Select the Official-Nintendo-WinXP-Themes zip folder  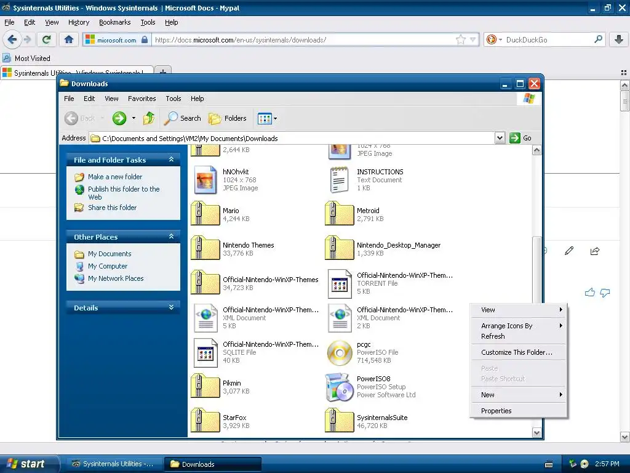point(205,282)
